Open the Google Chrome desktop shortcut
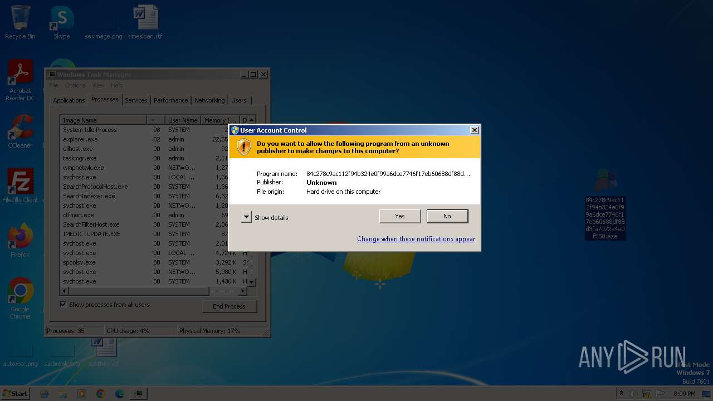 pyautogui.click(x=20, y=298)
